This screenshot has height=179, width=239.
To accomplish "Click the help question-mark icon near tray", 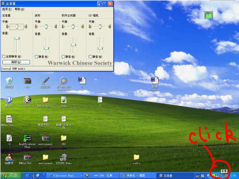I will click(x=202, y=176).
